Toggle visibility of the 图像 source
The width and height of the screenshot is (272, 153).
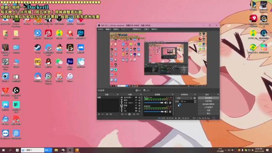[136, 105]
